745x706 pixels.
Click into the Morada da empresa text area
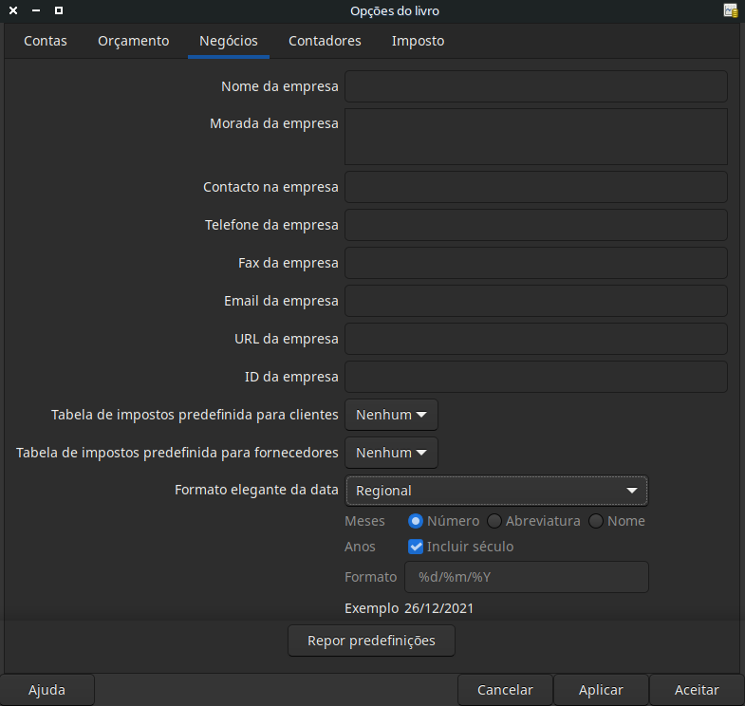(535, 137)
